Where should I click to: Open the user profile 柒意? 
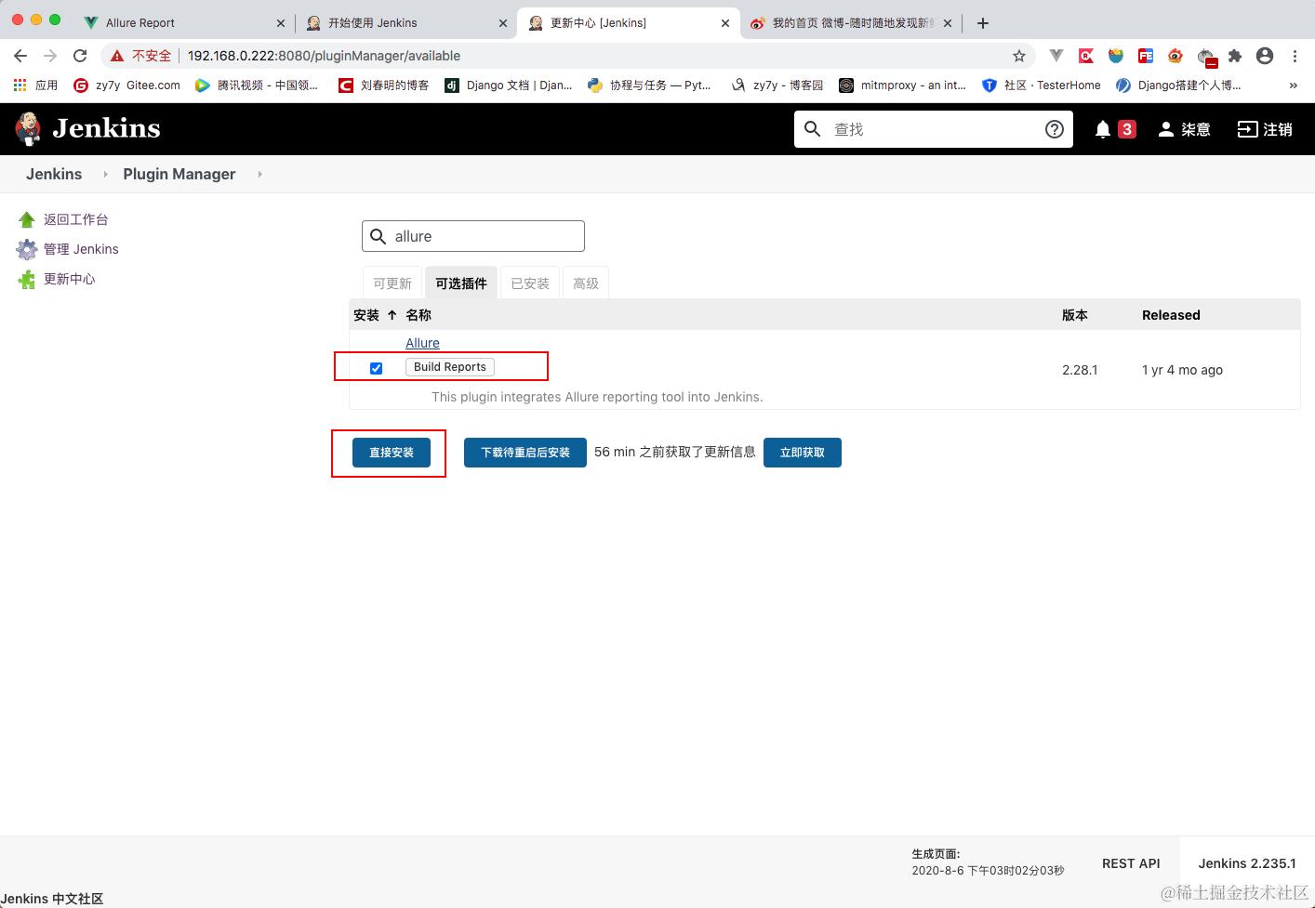(x=1184, y=129)
